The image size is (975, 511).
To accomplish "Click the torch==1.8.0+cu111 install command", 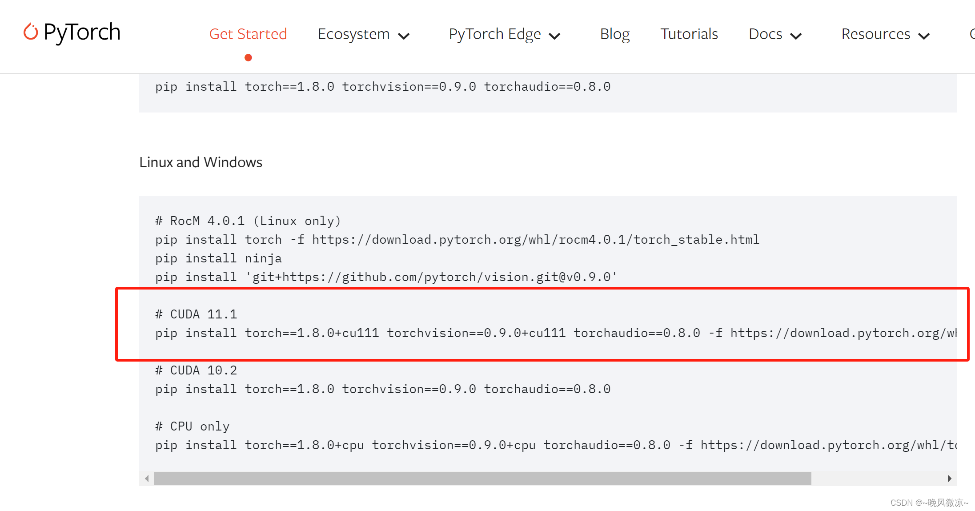I will [x=556, y=333].
